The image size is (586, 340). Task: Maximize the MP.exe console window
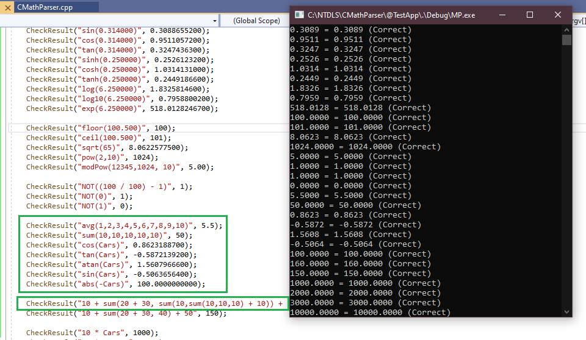tap(530, 15)
